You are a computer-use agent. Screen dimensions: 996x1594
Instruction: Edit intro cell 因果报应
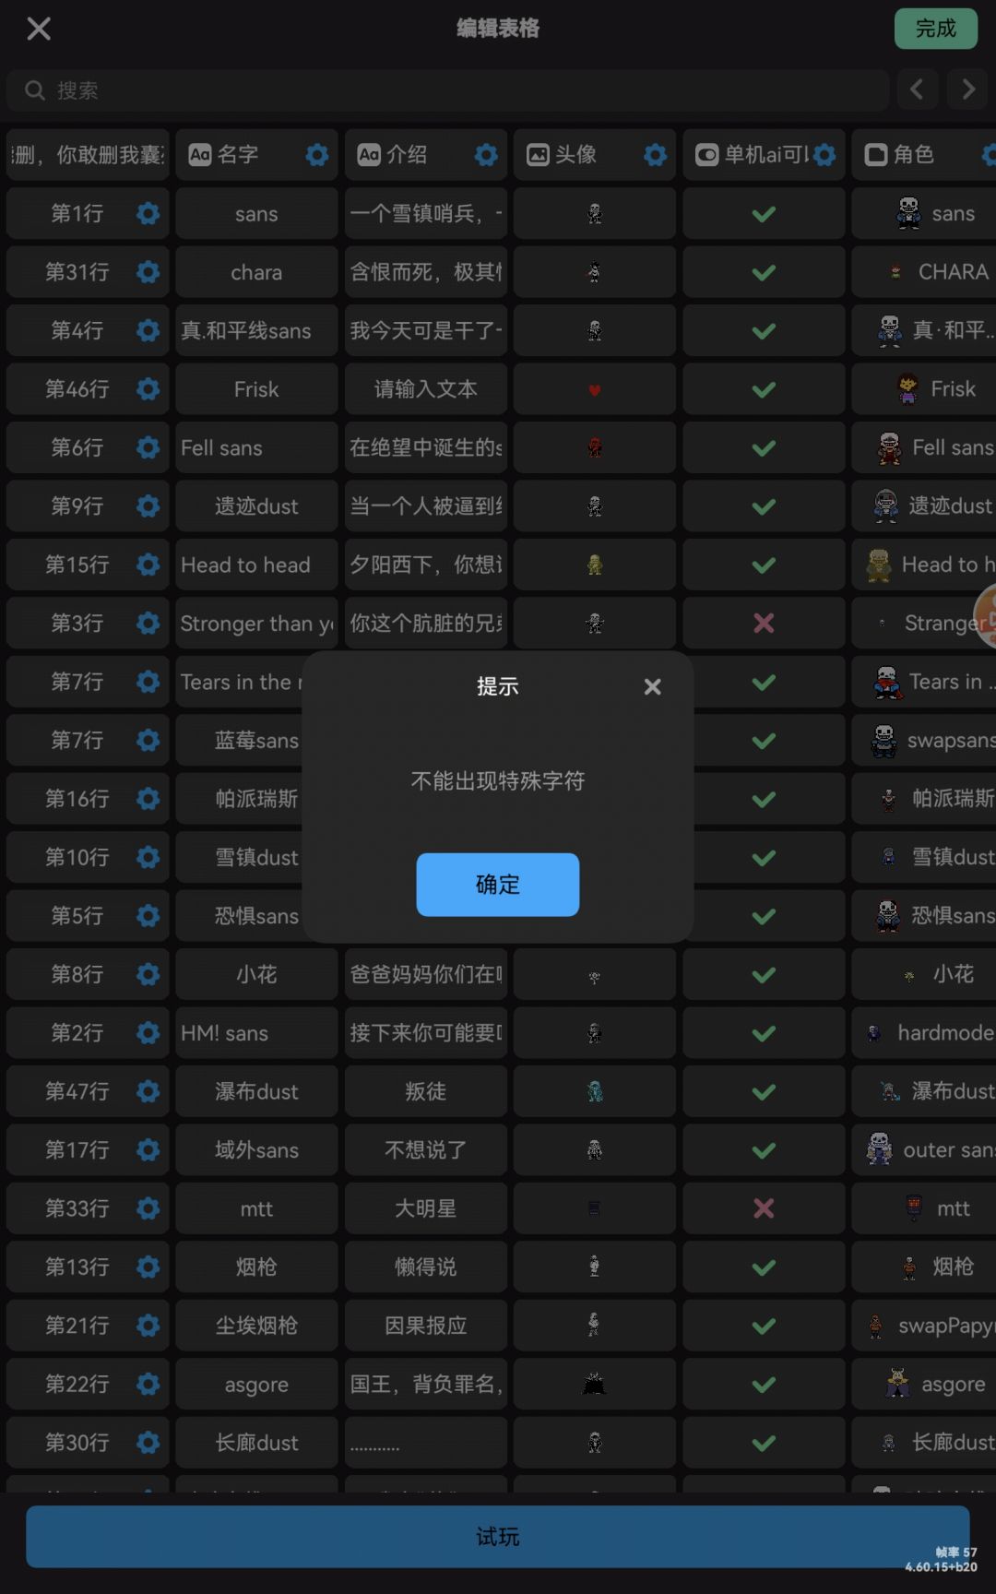(426, 1326)
